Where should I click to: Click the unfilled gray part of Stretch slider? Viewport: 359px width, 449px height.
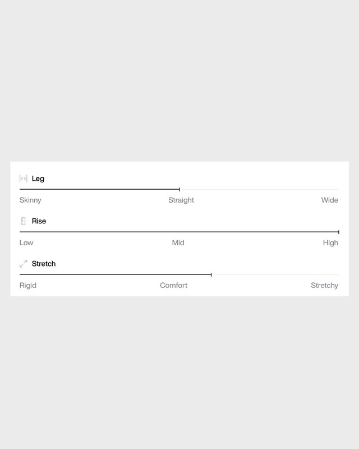[x=275, y=274]
